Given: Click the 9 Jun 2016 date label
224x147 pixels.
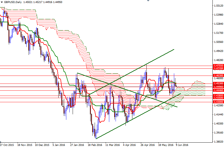Looking at the screenshot, I should [182, 145].
